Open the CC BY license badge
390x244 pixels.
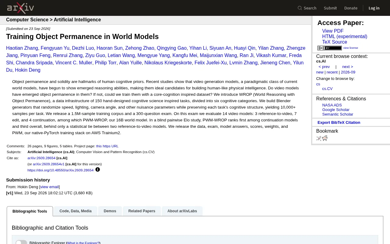[x=330, y=48]
